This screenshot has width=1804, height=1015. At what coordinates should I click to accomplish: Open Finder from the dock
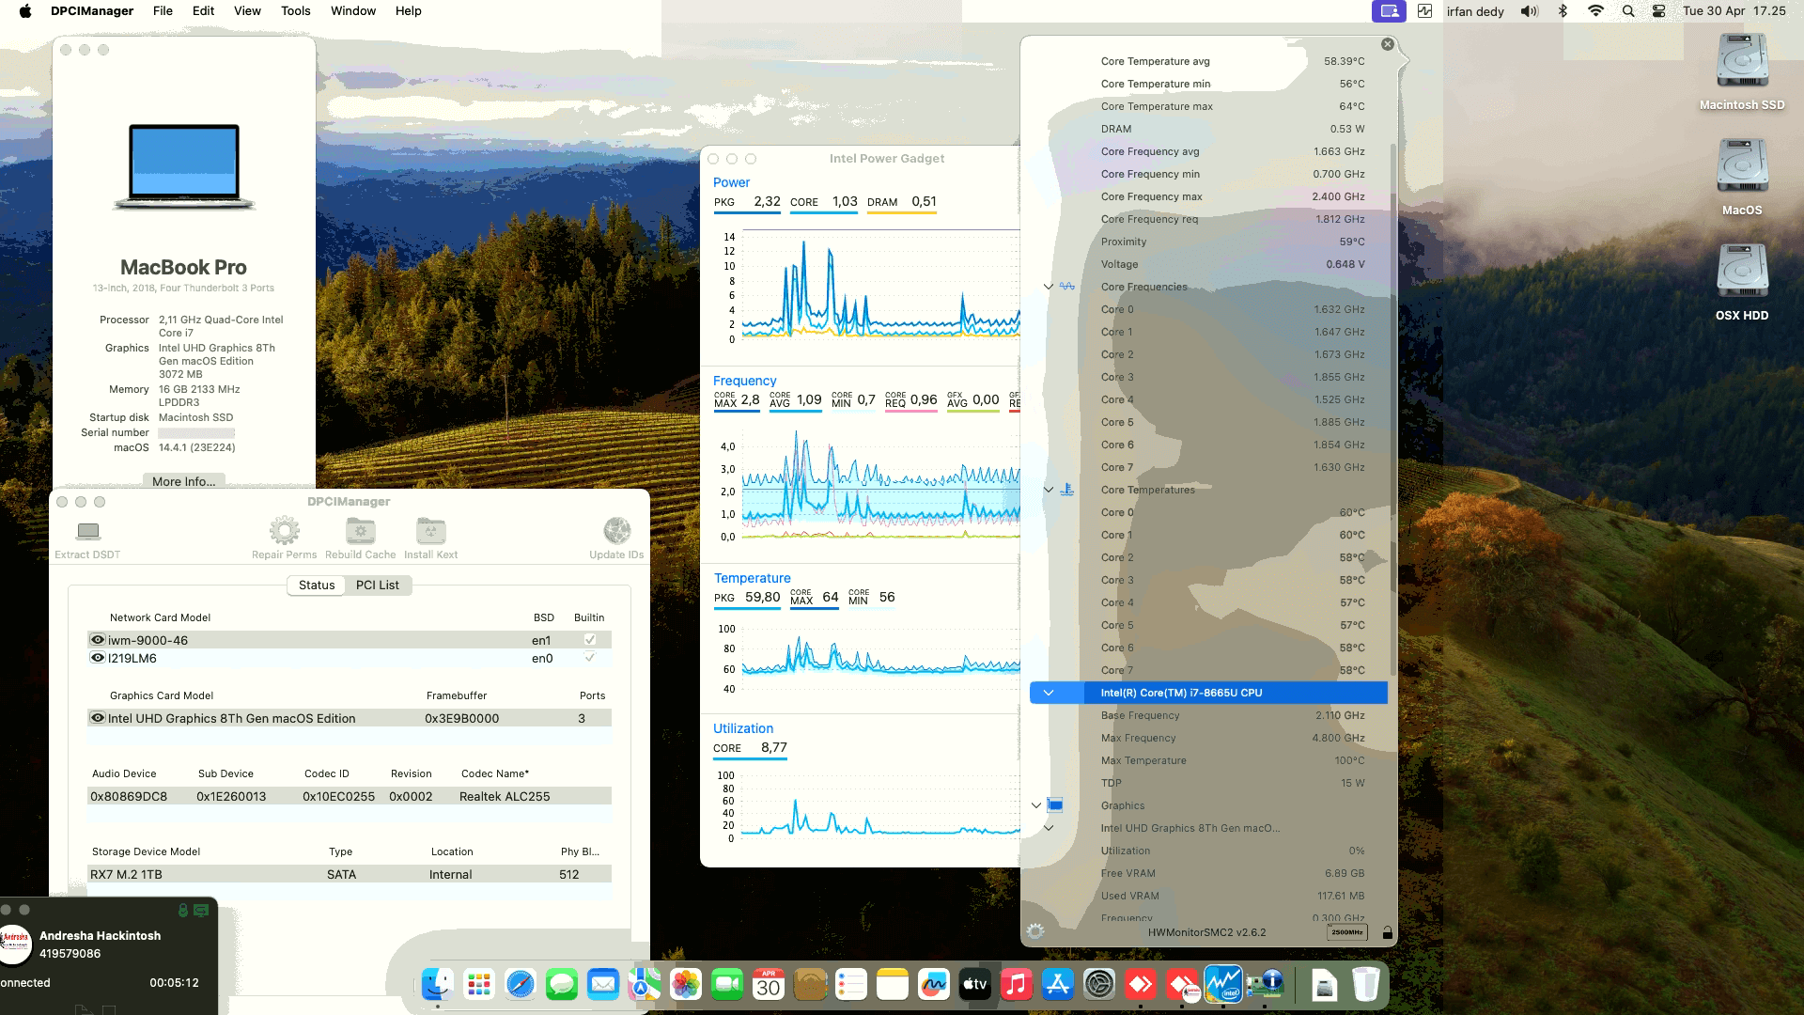click(x=438, y=984)
